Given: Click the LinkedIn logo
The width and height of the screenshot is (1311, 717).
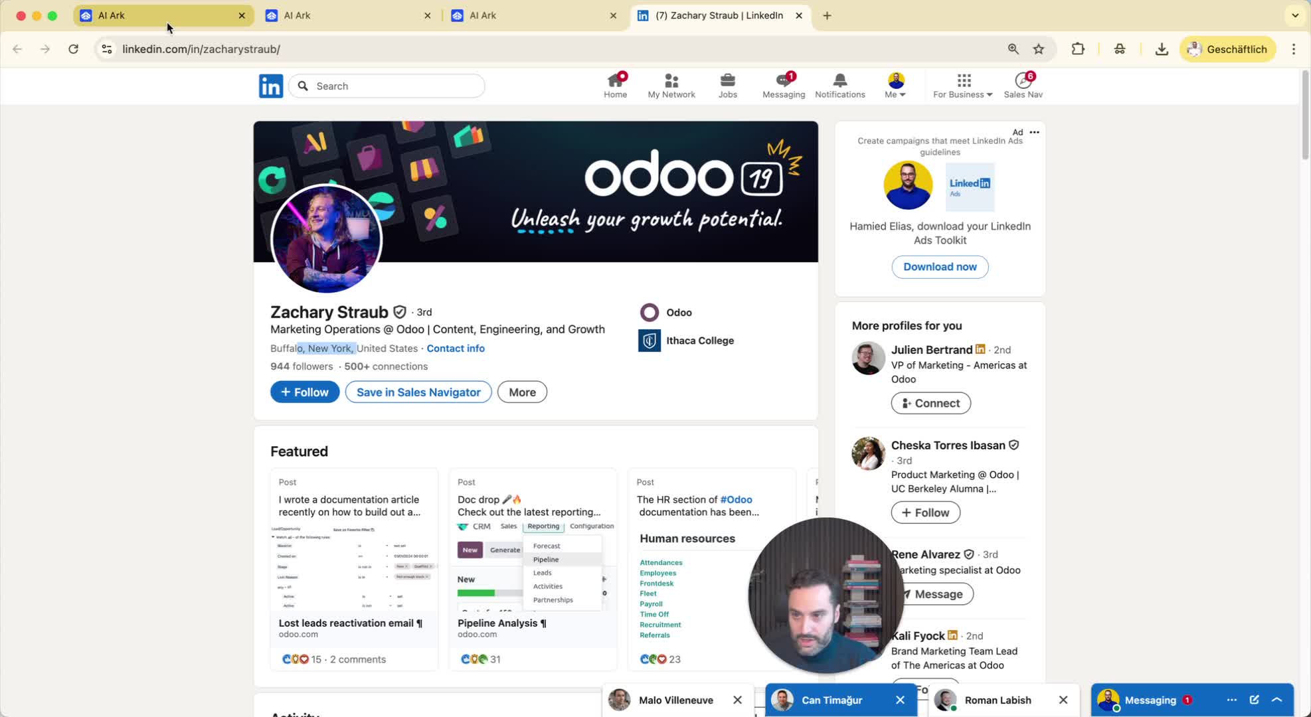Looking at the screenshot, I should (271, 86).
